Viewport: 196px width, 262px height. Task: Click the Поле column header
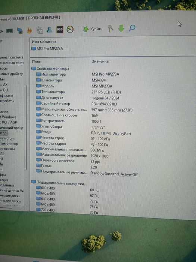(x=36, y=62)
